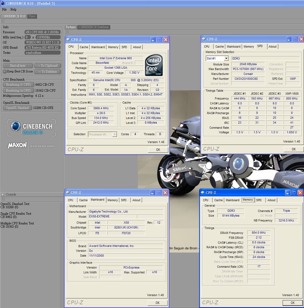The image size is (304, 308).
Task: Open the Processor #1 selection dropdown
Action: point(115,134)
